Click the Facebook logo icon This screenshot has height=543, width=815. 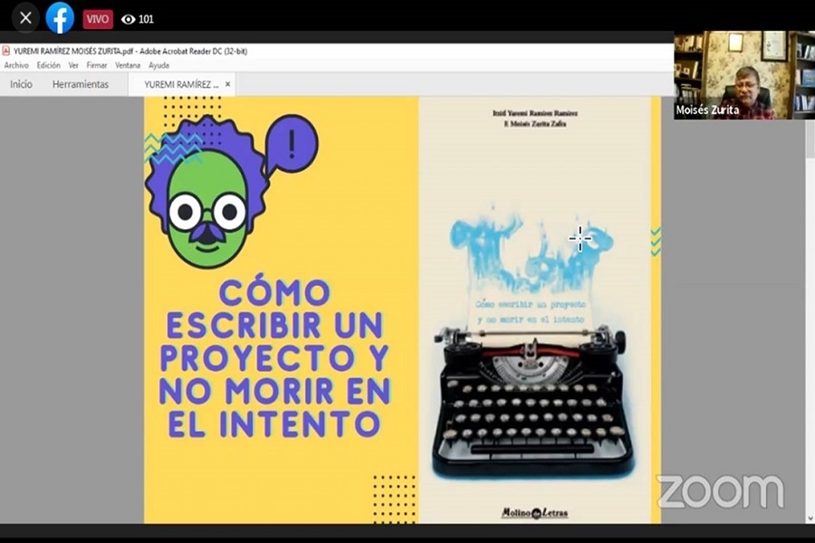[x=60, y=18]
